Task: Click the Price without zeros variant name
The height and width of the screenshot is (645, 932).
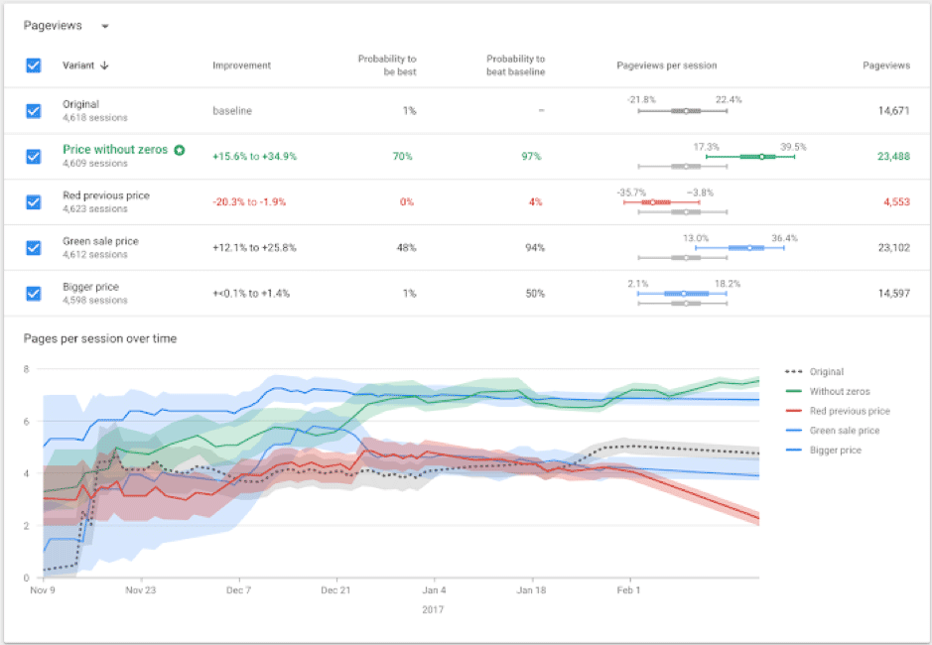Action: [x=115, y=150]
